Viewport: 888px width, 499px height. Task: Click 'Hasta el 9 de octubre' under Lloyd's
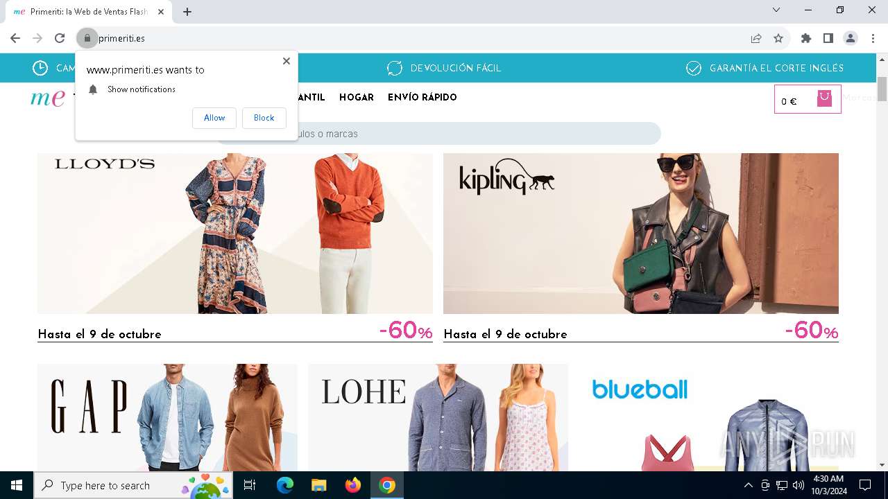tap(99, 334)
